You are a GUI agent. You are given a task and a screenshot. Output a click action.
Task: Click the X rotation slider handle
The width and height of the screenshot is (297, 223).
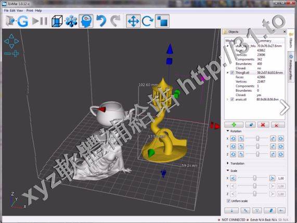pyautogui.click(x=257, y=139)
